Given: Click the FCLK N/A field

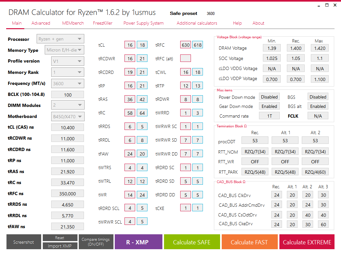Looking at the screenshot, I should point(318,116).
